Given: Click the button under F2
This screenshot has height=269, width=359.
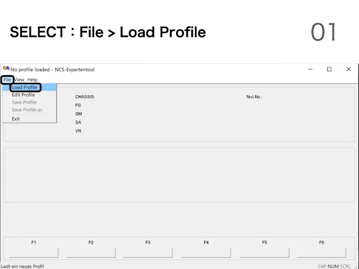Looking at the screenshot, I should click(91, 253).
